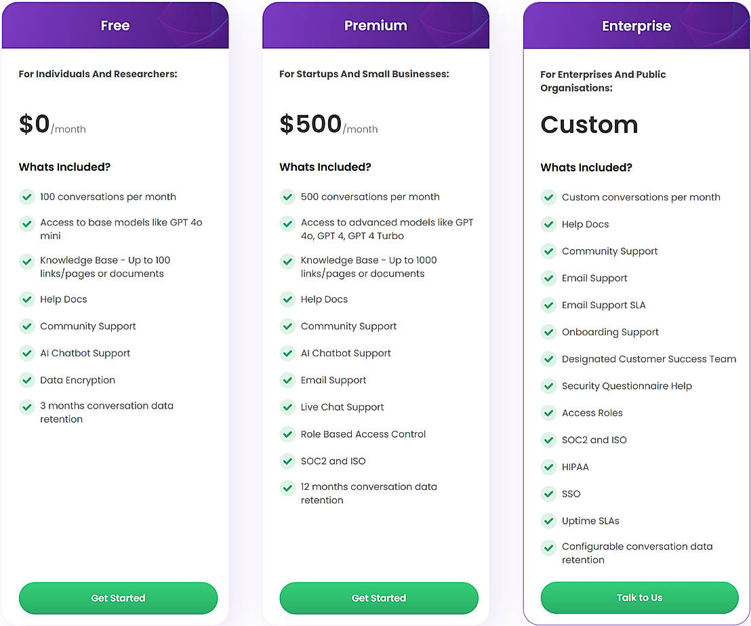
Task: Click checkmark icon next to Data Encryption
Action: click(x=26, y=380)
